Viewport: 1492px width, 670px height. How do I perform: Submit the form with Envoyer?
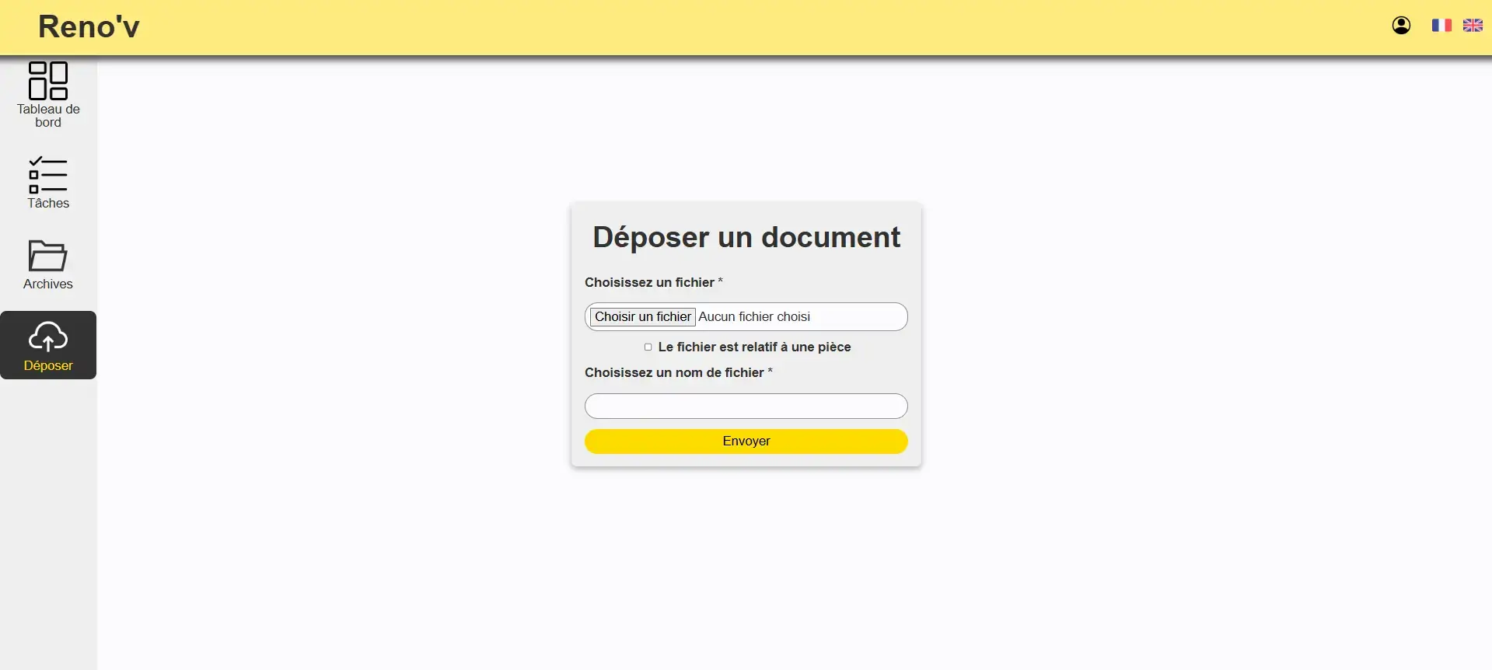(746, 441)
